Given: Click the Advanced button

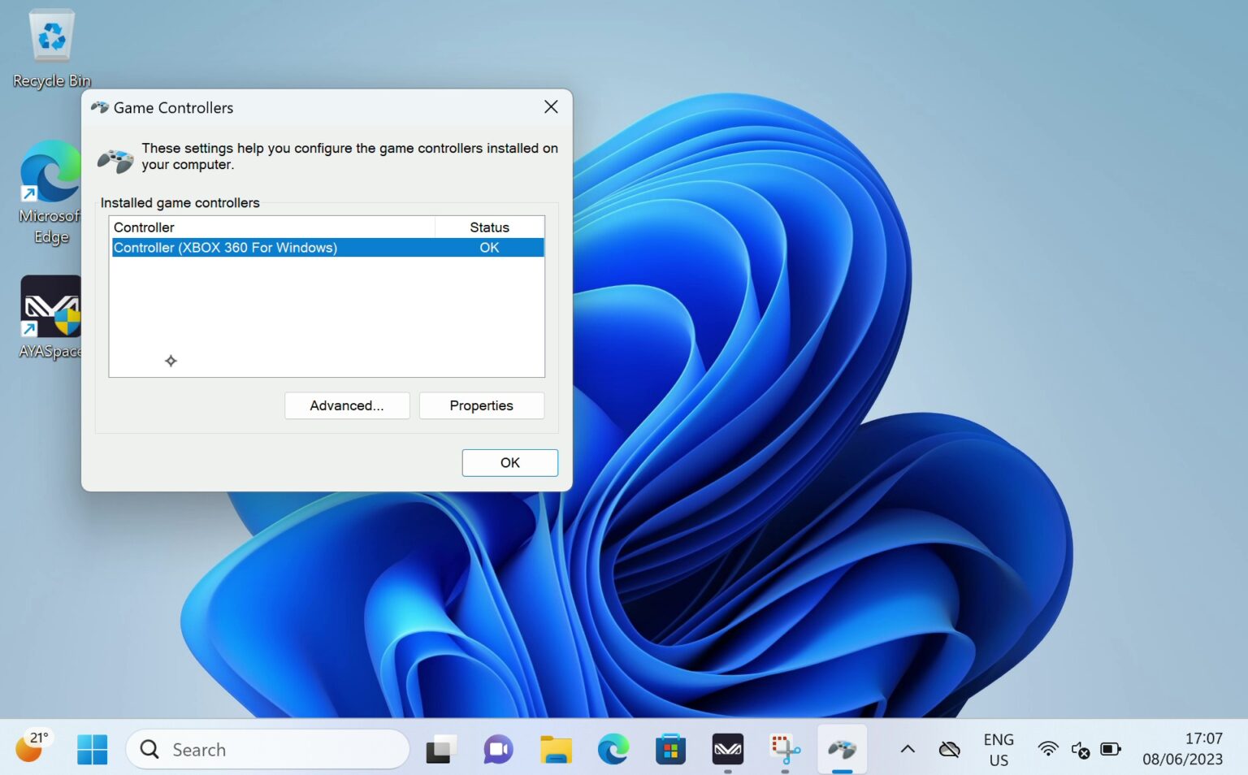Looking at the screenshot, I should tap(347, 405).
